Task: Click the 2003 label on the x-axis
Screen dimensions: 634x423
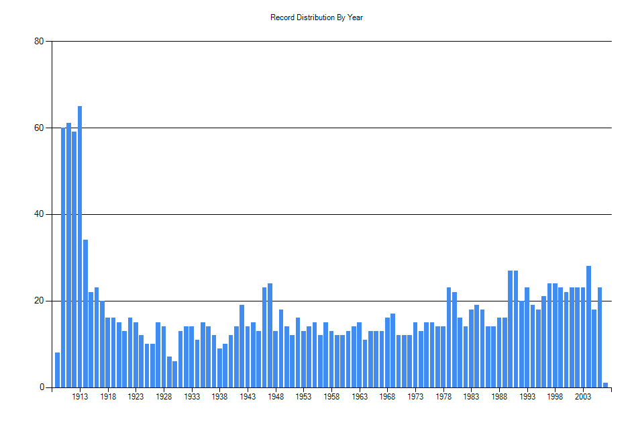Action: 583,396
